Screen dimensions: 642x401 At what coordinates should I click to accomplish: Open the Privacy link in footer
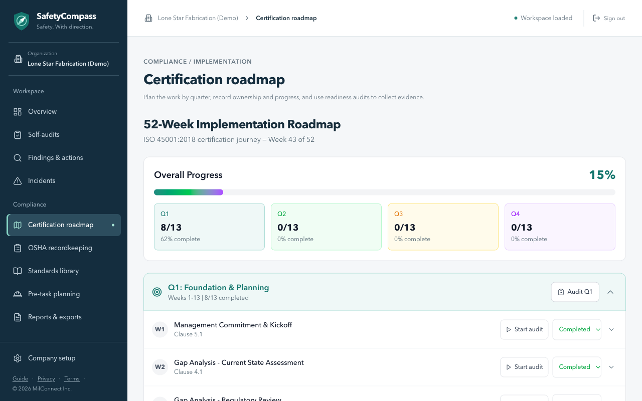pos(46,379)
